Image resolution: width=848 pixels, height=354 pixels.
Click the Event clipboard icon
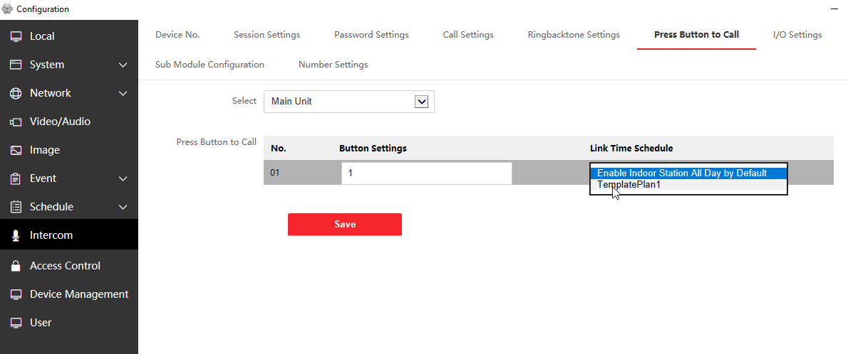16,178
